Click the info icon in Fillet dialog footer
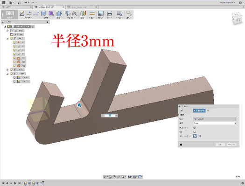The height and width of the screenshot is (186, 245). 181,145
